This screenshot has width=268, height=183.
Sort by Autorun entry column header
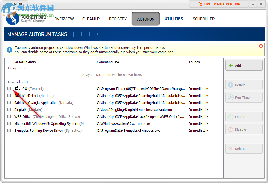(54, 62)
